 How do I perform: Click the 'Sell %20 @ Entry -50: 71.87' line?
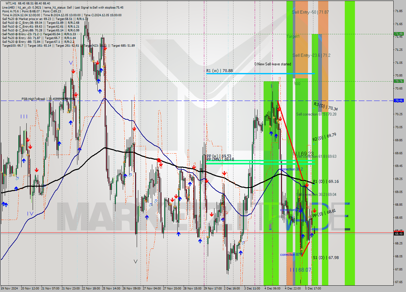(x=40, y=38)
